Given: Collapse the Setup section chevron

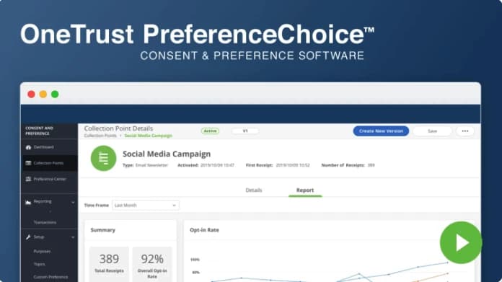Looking at the screenshot, I should click(x=73, y=237).
